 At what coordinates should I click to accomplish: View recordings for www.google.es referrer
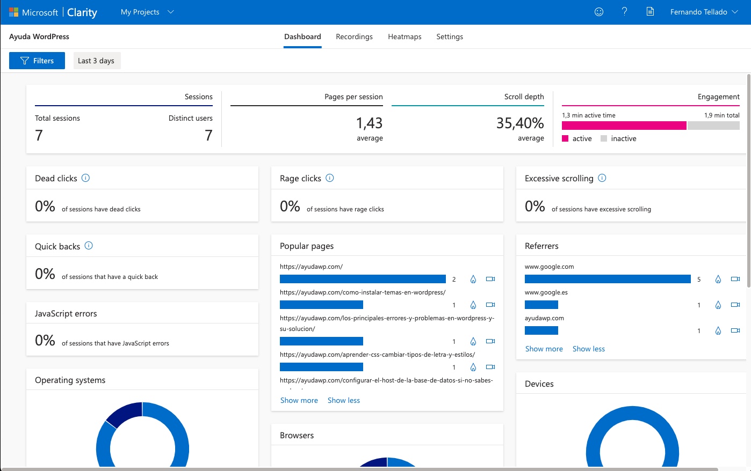tap(735, 305)
